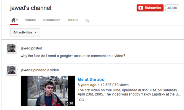Open the About tab

pyautogui.click(x=73, y=20)
